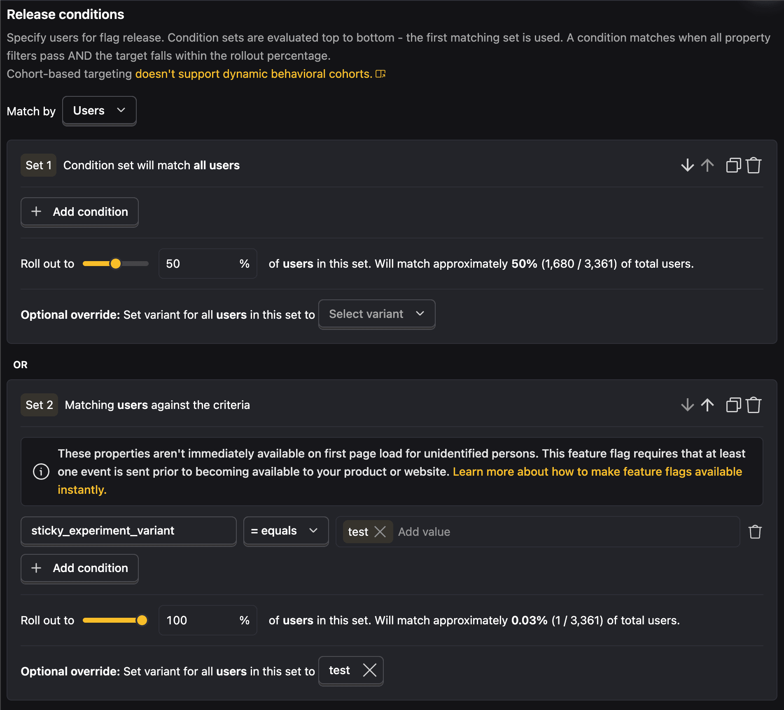Delete condition Set 2 with trash icon
Image resolution: width=784 pixels, height=710 pixels.
click(x=754, y=405)
